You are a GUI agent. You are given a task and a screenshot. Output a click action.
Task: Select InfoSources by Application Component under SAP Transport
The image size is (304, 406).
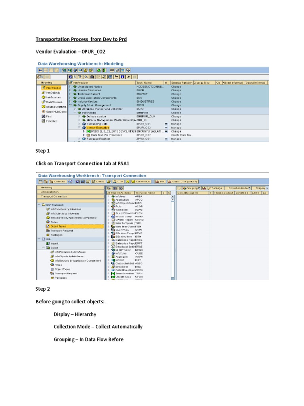(x=71, y=218)
